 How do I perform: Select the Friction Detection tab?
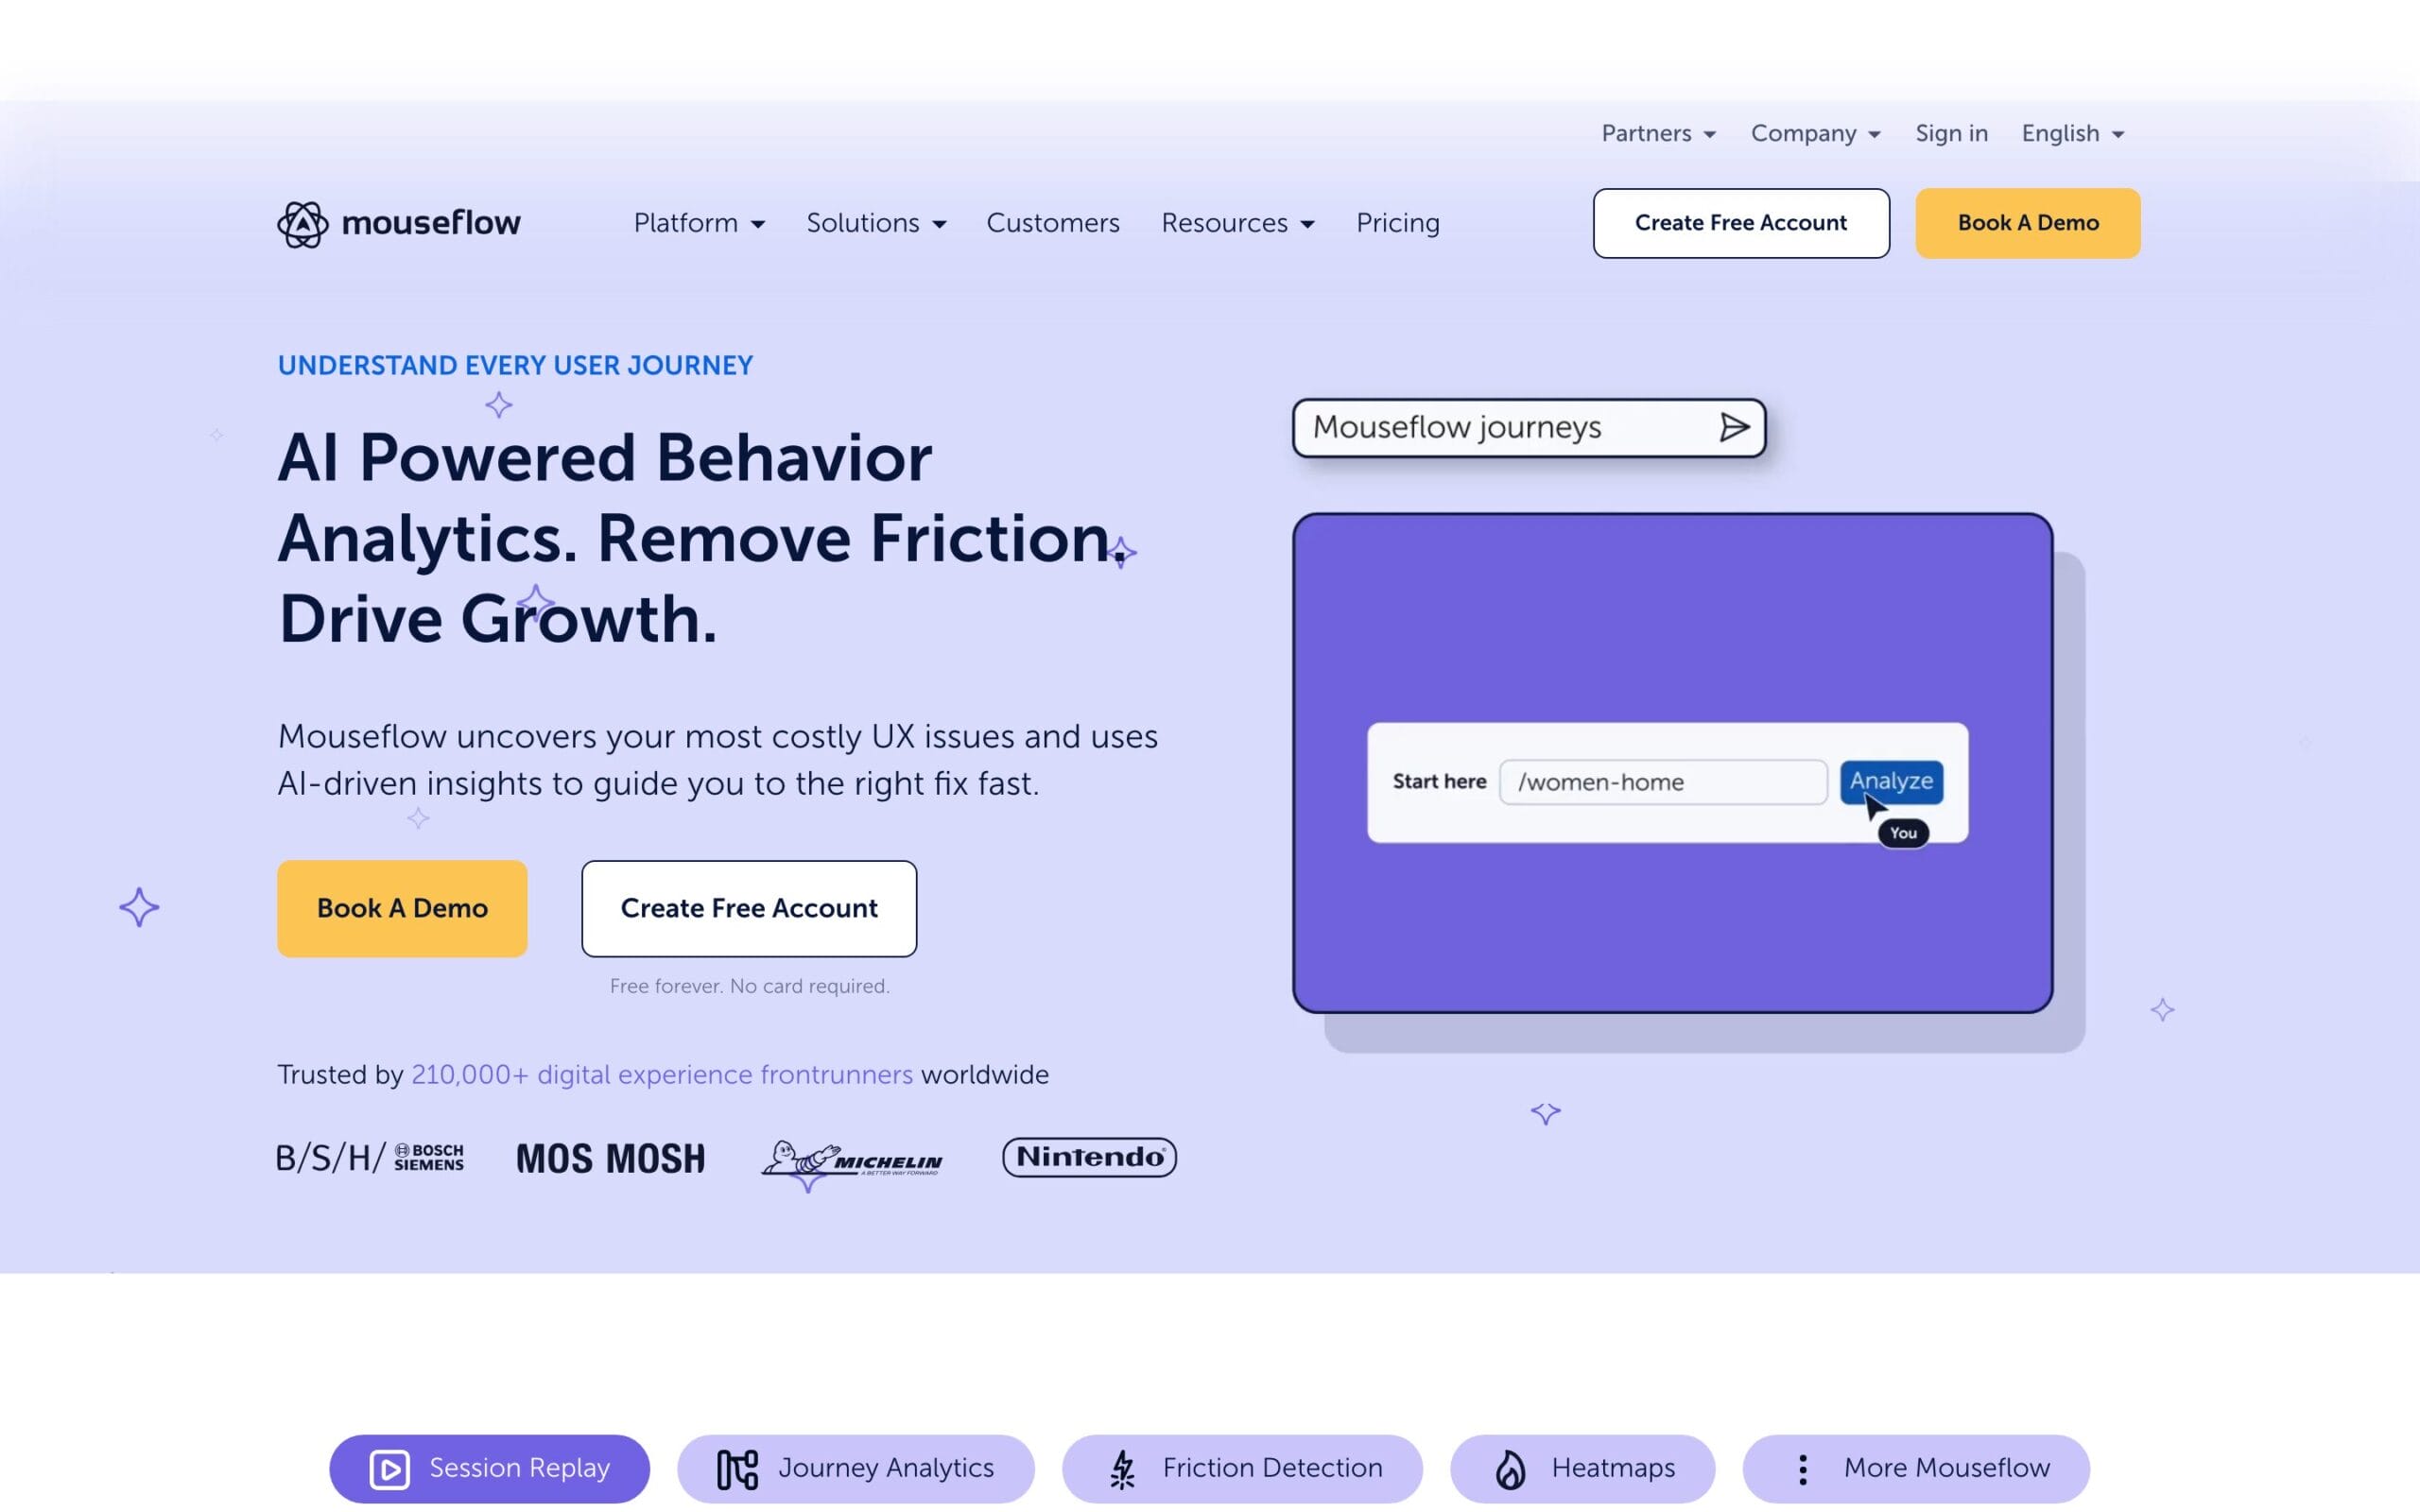click(x=1242, y=1469)
